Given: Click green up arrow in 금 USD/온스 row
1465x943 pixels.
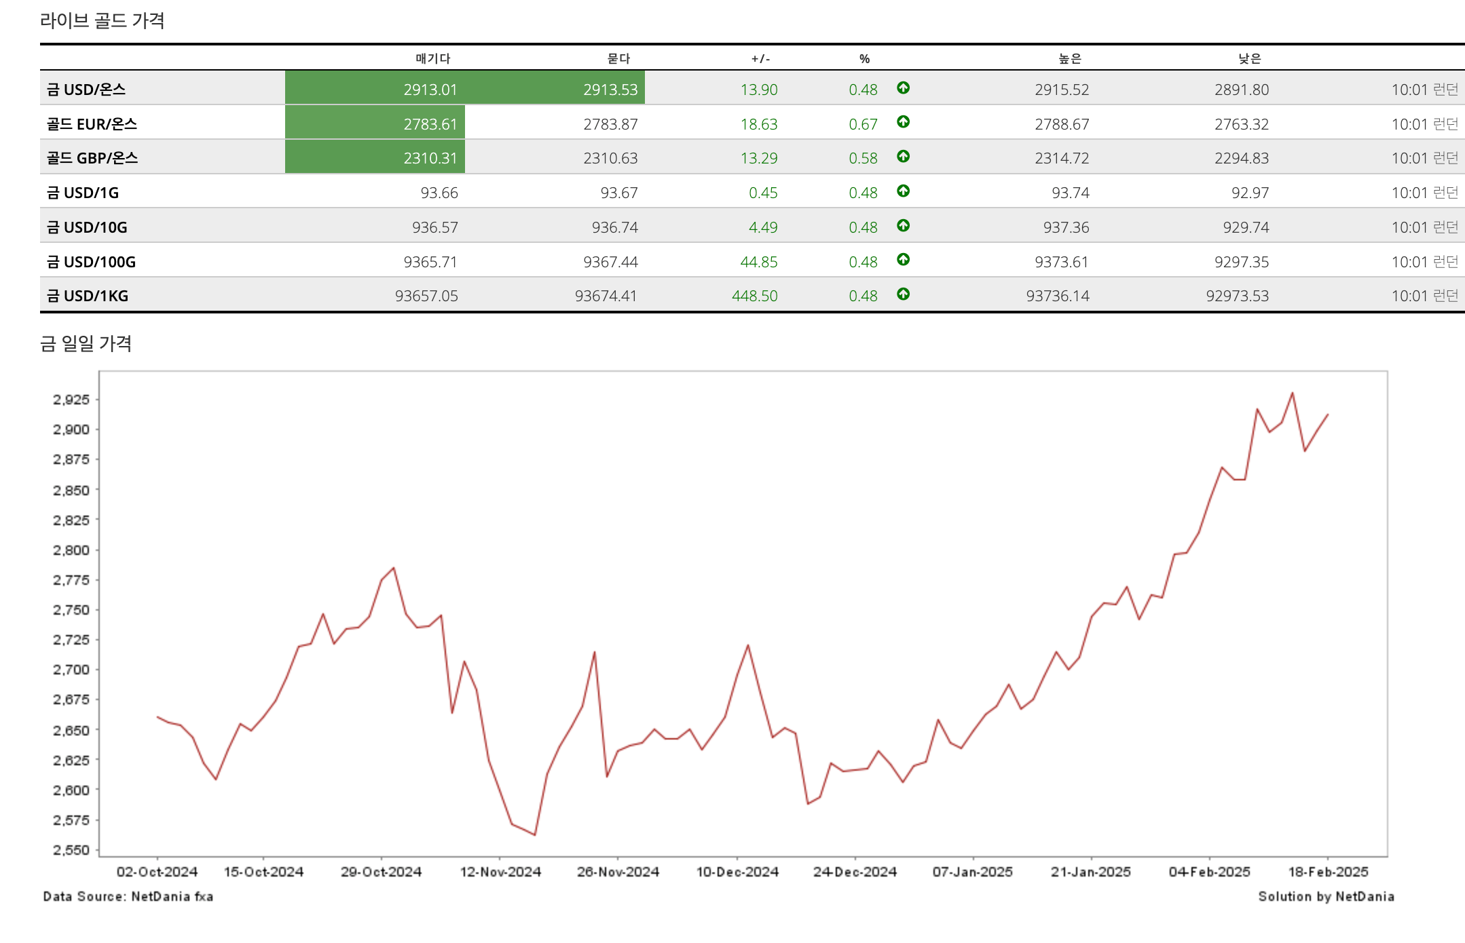Looking at the screenshot, I should [903, 88].
